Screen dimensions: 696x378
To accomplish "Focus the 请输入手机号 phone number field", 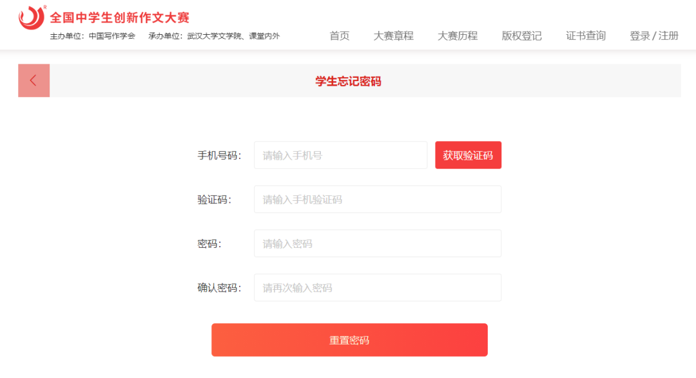I will (340, 155).
